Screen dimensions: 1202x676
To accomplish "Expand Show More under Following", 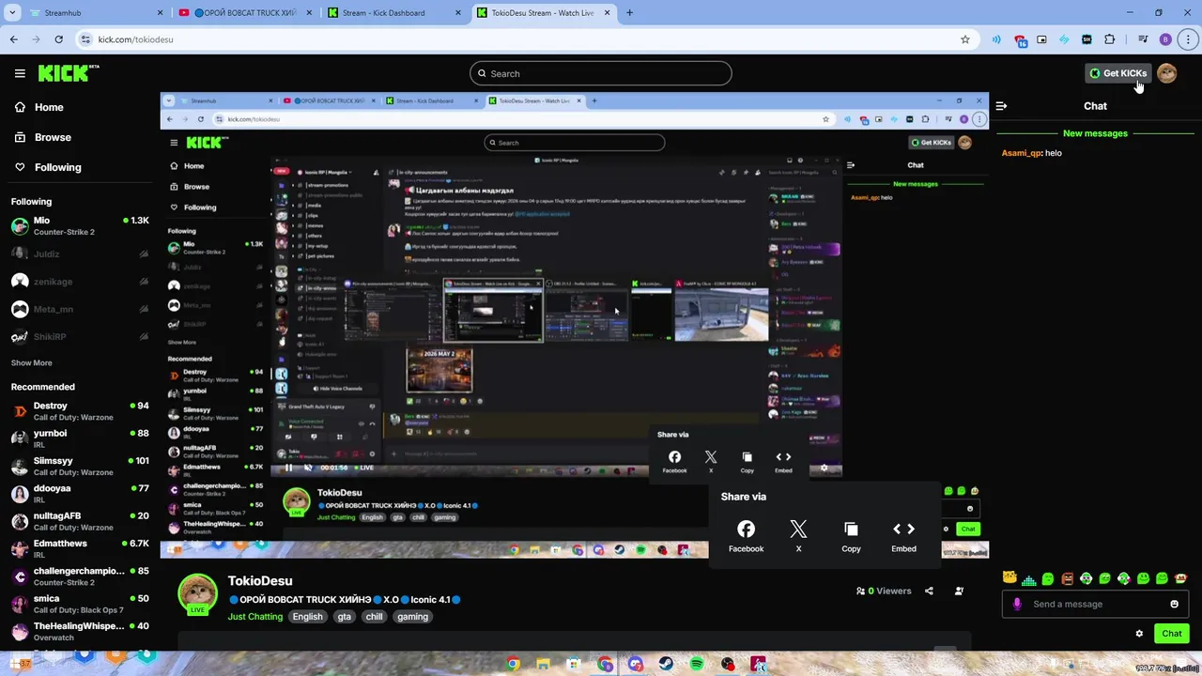I will (x=31, y=363).
